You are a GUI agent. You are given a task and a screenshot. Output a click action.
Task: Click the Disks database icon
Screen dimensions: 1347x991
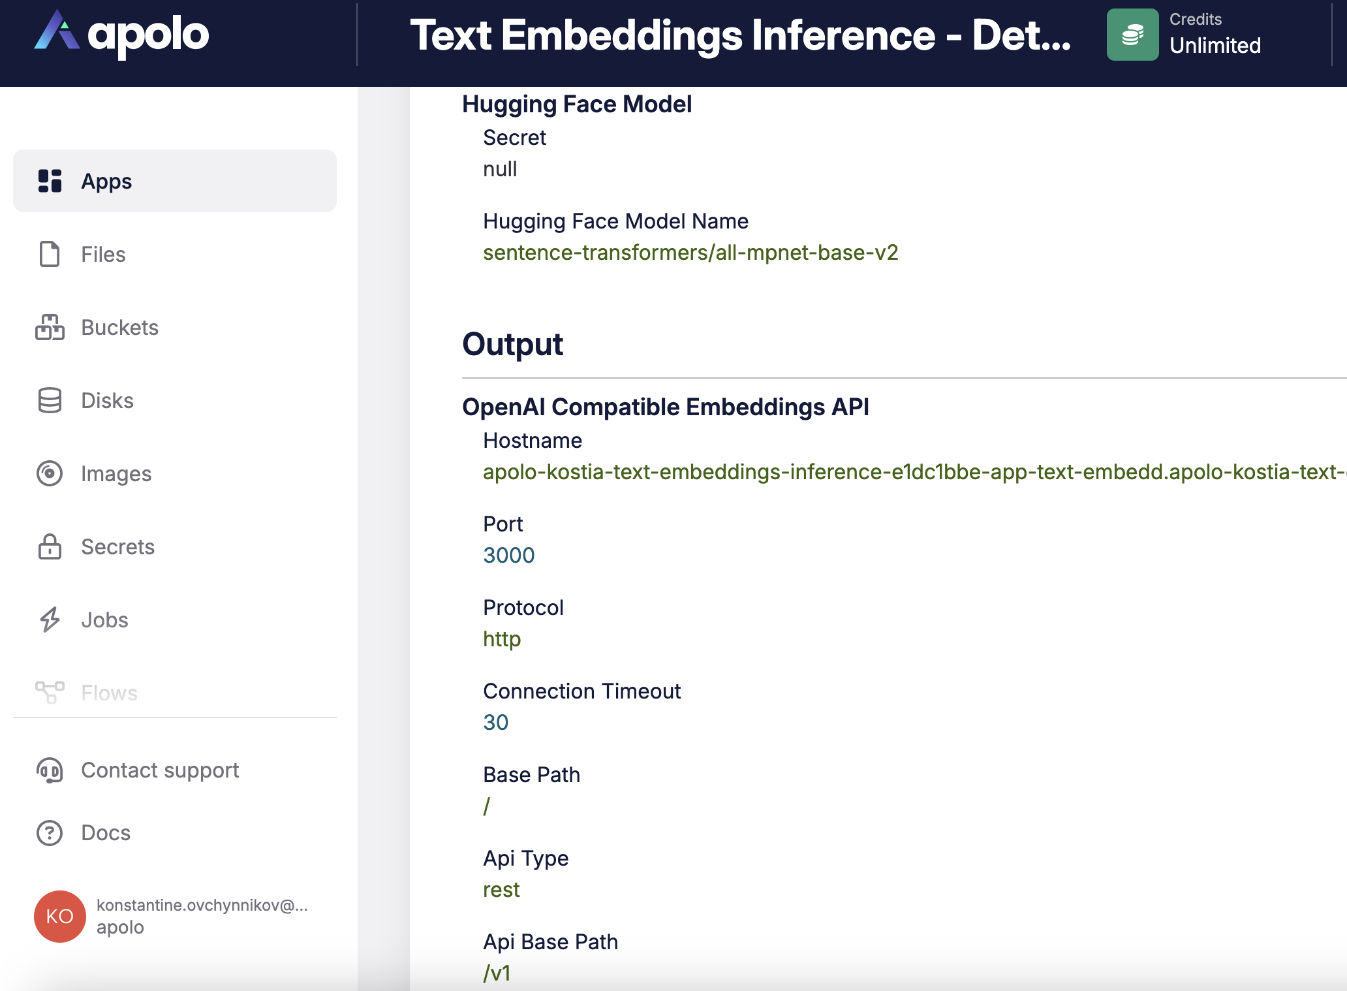tap(50, 400)
